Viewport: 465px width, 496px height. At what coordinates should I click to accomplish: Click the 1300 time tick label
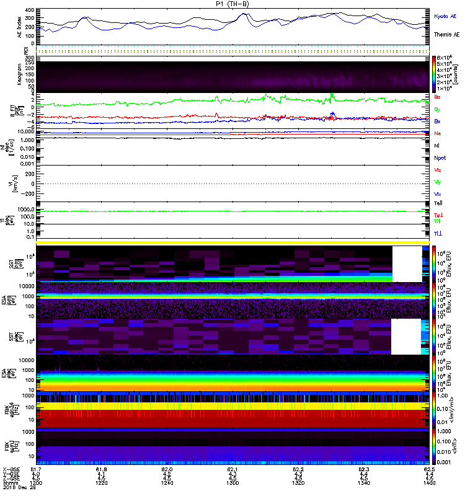232,483
